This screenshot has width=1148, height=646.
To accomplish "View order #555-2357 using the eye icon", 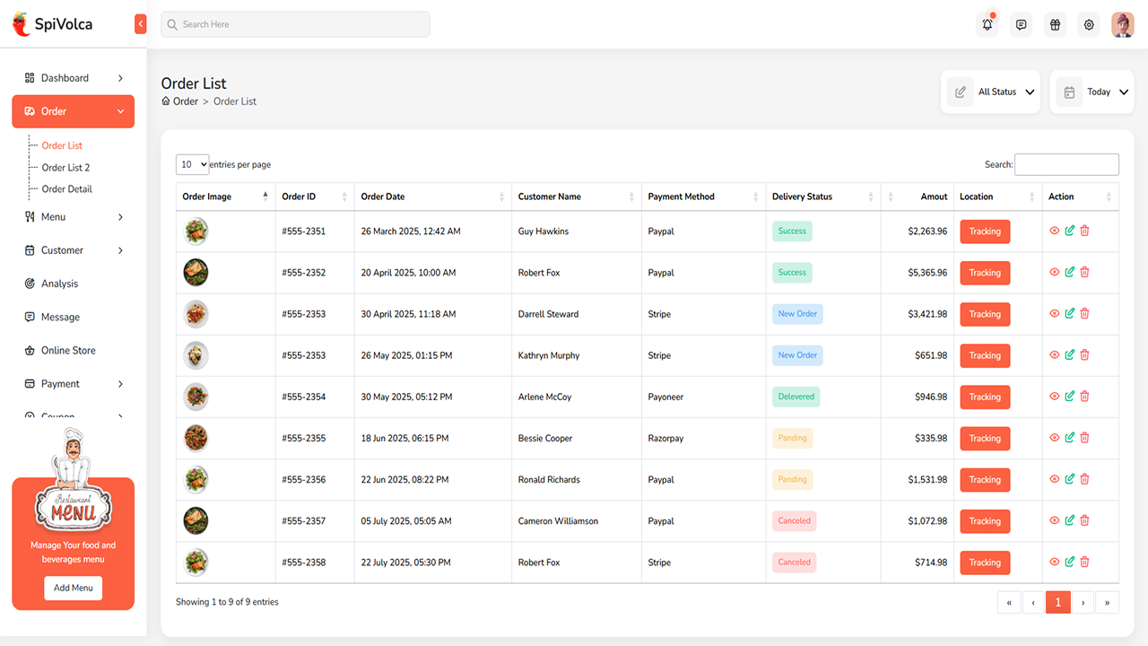I will (1054, 520).
